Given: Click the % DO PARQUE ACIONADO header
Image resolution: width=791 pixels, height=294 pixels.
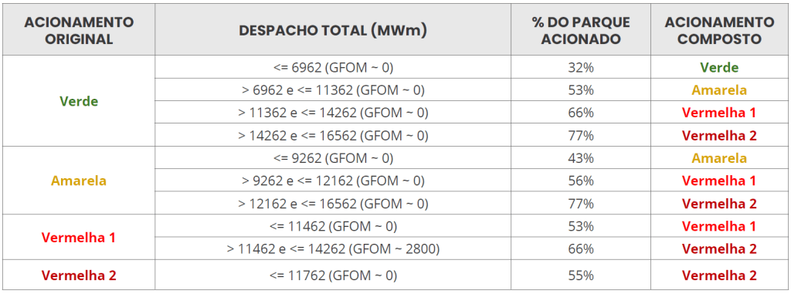Looking at the screenshot, I should [581, 30].
